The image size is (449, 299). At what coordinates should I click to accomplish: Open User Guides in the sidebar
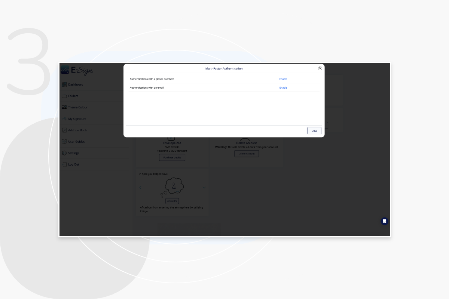point(76,142)
